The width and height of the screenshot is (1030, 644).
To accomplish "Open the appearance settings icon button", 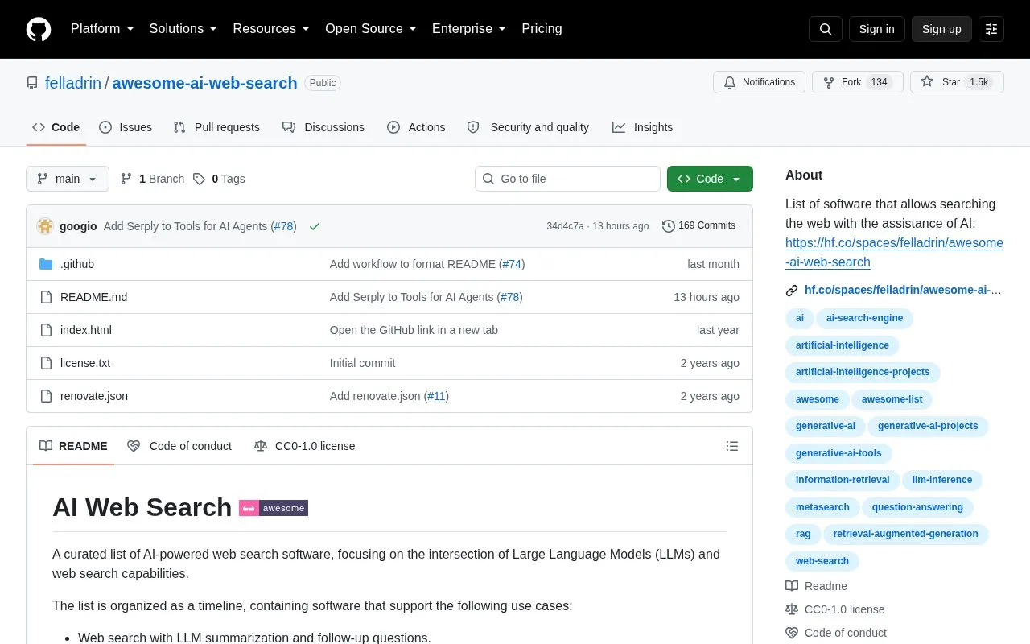I will point(991,29).
